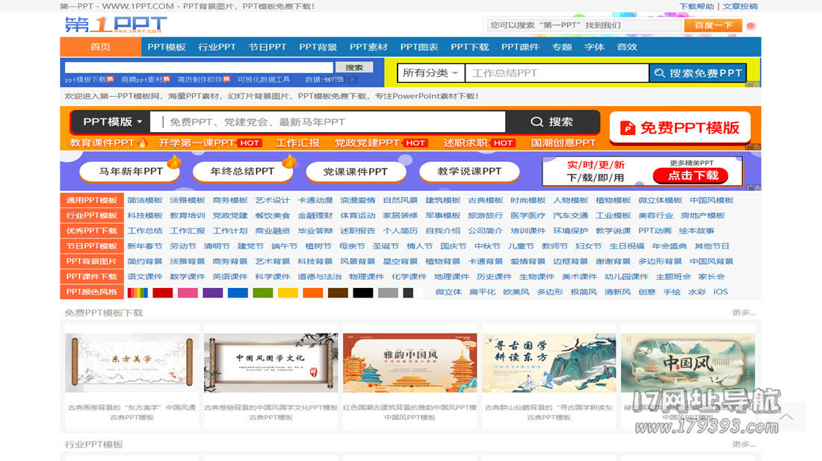Close the ad bar with the X icon
Viewport: 822px width, 461px height.
click(353, 80)
